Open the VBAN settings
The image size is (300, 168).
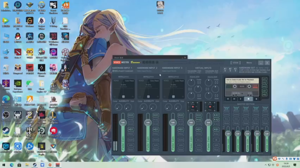pyautogui.click(x=235, y=63)
